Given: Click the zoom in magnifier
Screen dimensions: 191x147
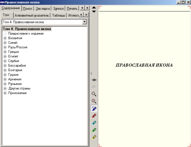Looking at the screenshot, I should pos(94,101).
